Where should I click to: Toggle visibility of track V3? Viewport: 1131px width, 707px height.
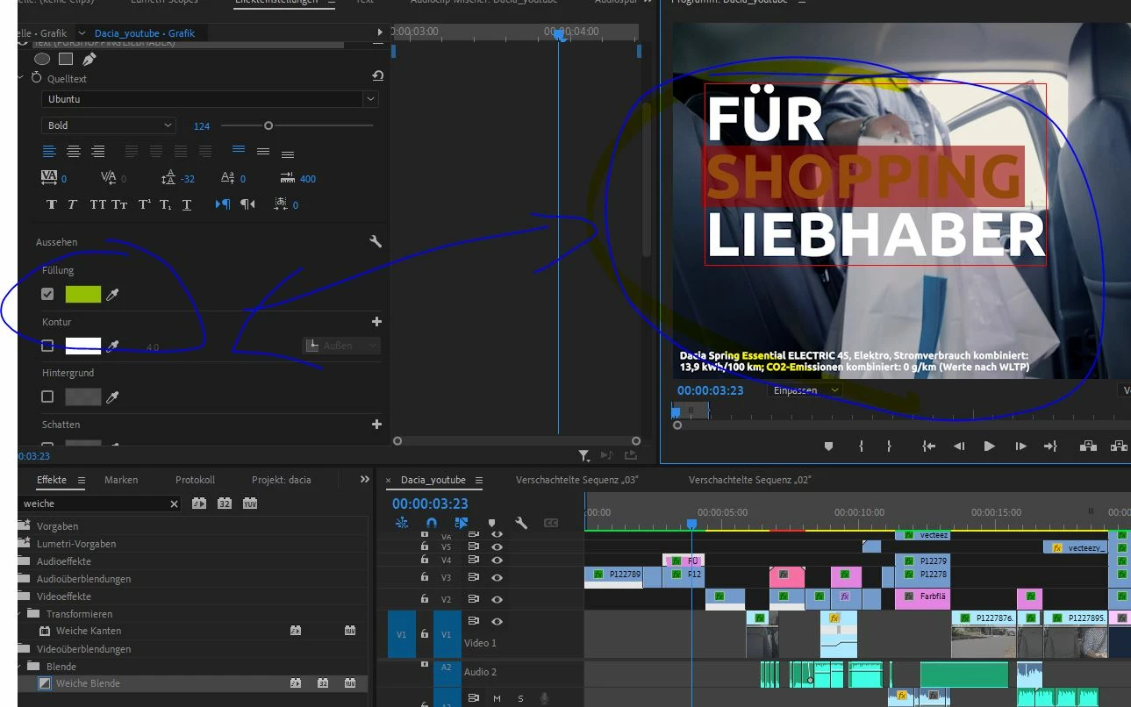[x=497, y=577]
